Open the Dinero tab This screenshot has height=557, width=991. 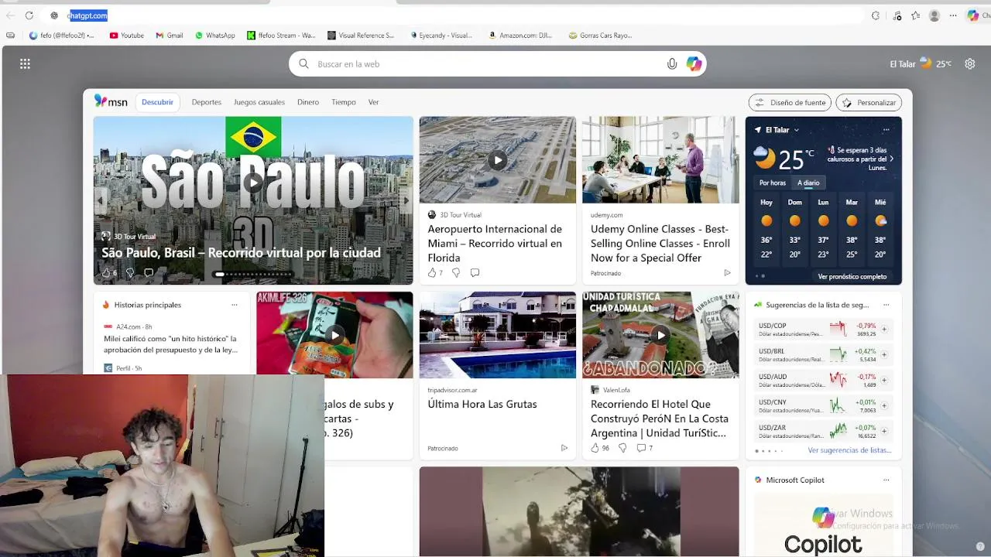point(308,102)
